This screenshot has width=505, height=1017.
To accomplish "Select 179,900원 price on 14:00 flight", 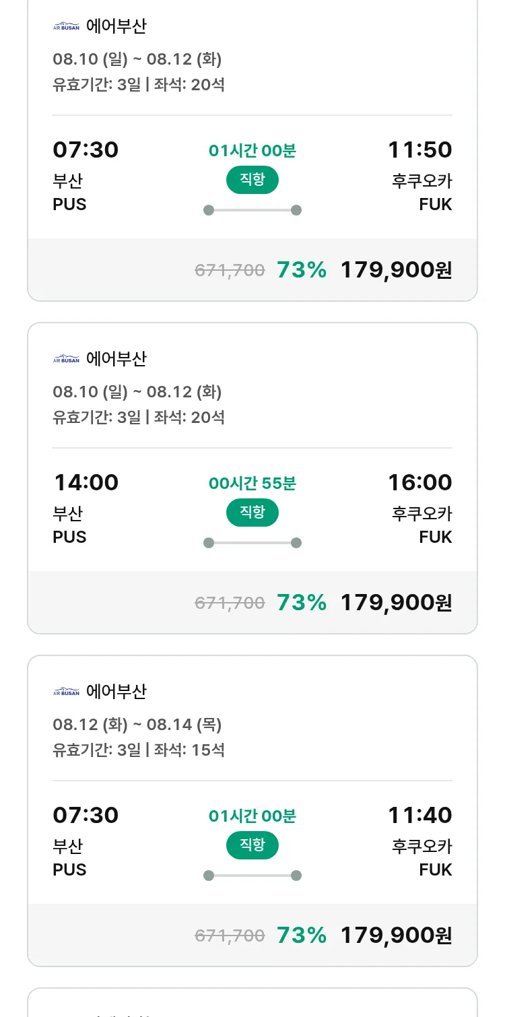I will 396,603.
